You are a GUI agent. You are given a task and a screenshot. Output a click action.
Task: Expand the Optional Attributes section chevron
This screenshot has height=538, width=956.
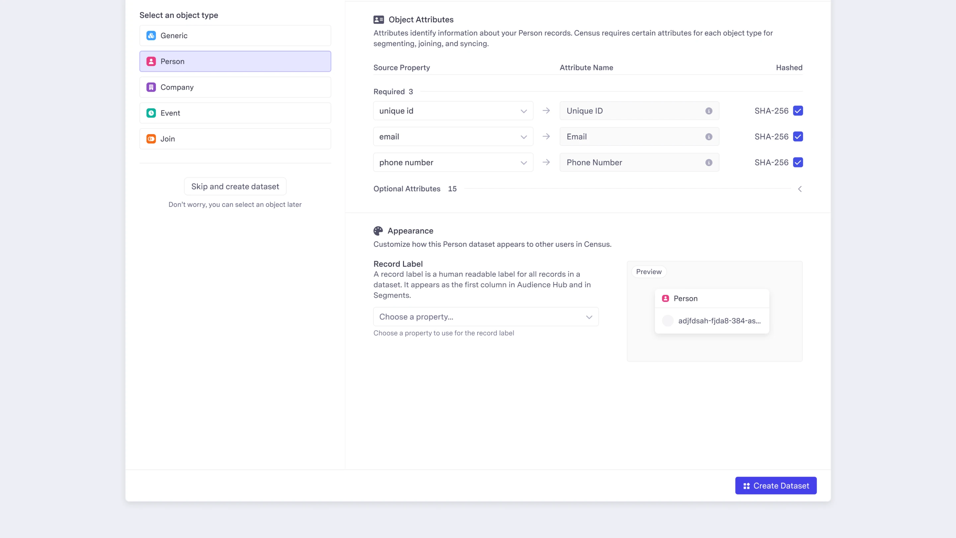pos(800,189)
